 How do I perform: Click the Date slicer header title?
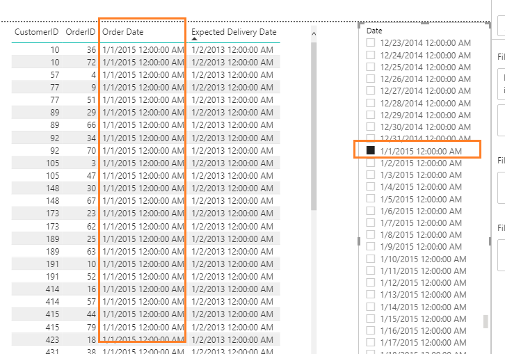[374, 31]
